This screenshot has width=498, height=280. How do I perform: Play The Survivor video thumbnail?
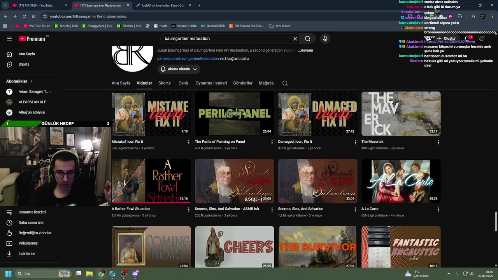coord(318,247)
